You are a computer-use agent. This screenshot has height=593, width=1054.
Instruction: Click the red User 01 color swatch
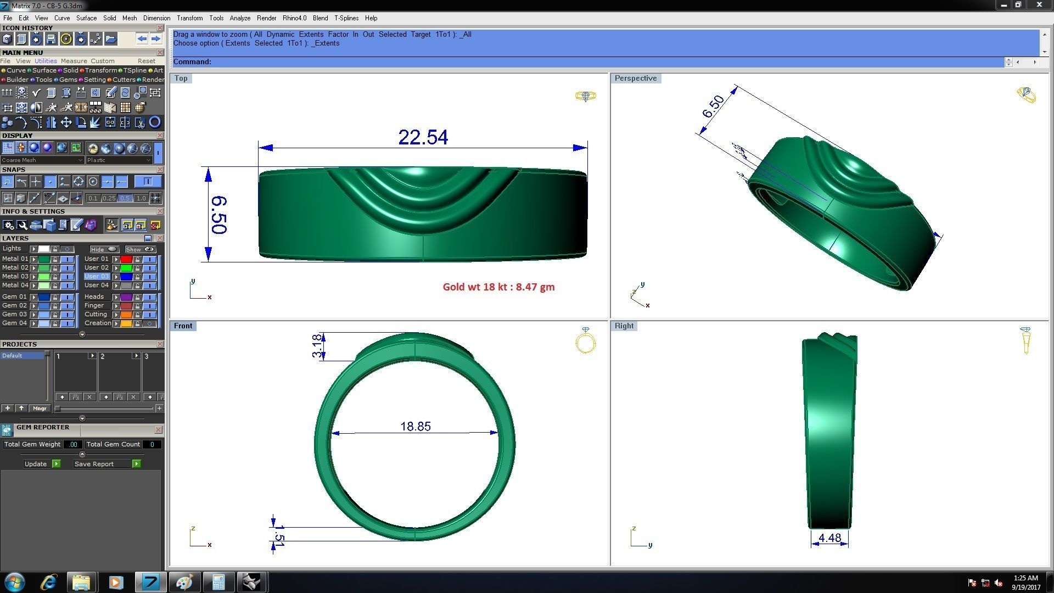pyautogui.click(x=126, y=259)
